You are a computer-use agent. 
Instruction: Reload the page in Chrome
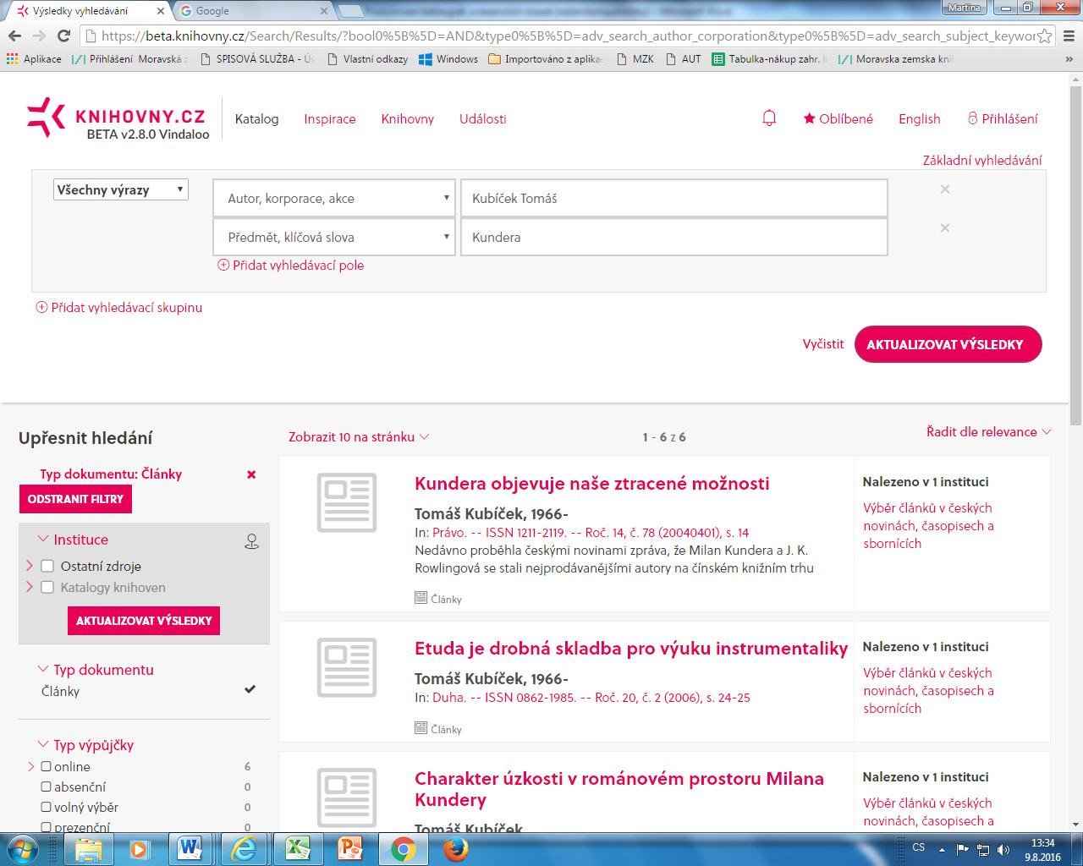(63, 36)
